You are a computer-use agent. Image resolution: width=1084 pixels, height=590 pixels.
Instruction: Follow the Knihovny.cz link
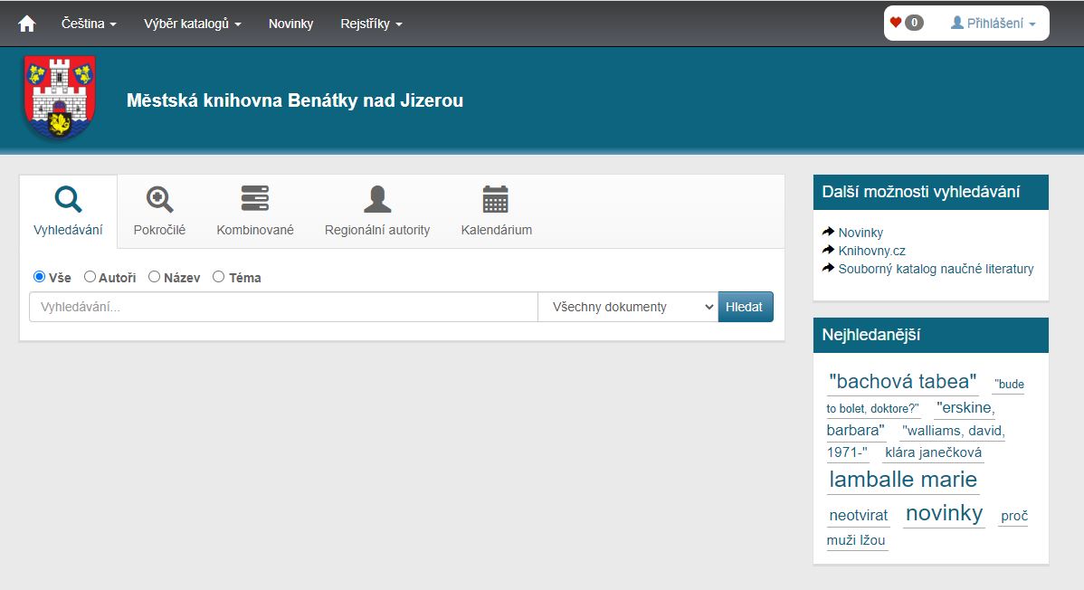coord(871,251)
